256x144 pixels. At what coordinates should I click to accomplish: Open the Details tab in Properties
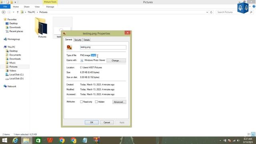point(86,40)
